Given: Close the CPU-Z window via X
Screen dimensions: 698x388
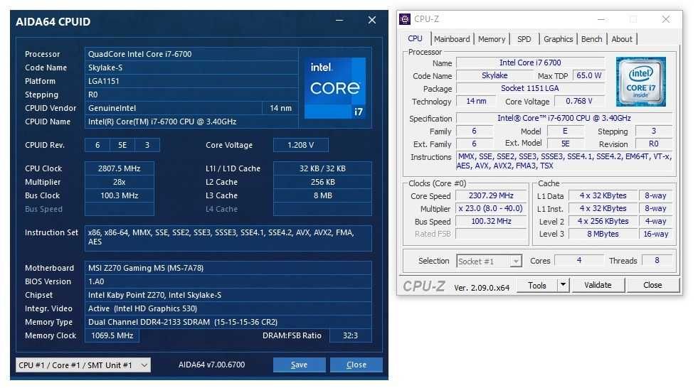Looking at the screenshot, I should 666,19.
